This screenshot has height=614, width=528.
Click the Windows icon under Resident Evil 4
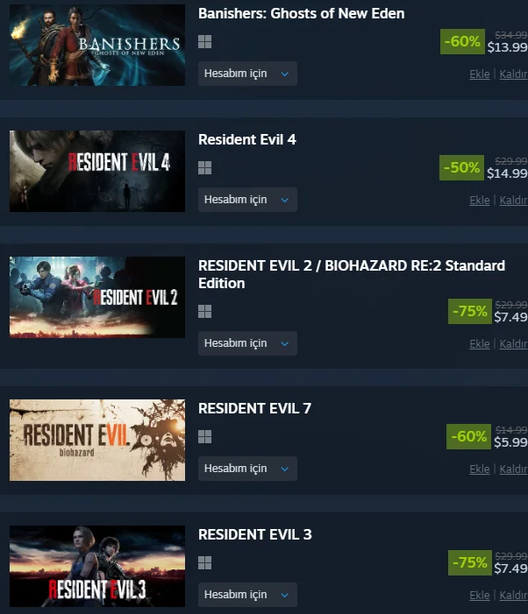pyautogui.click(x=204, y=167)
